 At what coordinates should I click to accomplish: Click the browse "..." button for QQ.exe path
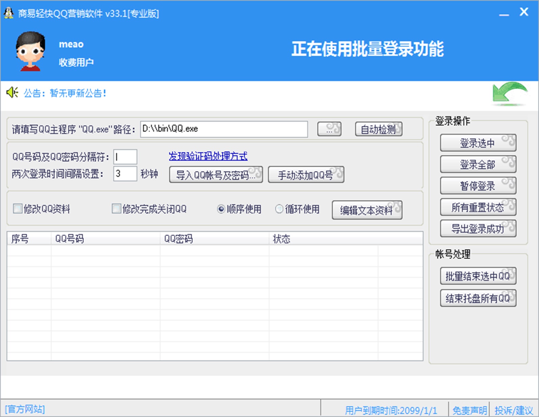329,129
